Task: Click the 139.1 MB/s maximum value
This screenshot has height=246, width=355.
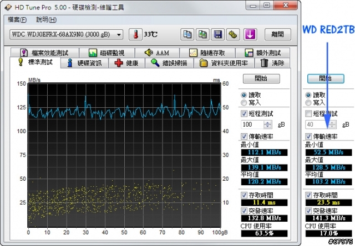Action: click(x=264, y=168)
